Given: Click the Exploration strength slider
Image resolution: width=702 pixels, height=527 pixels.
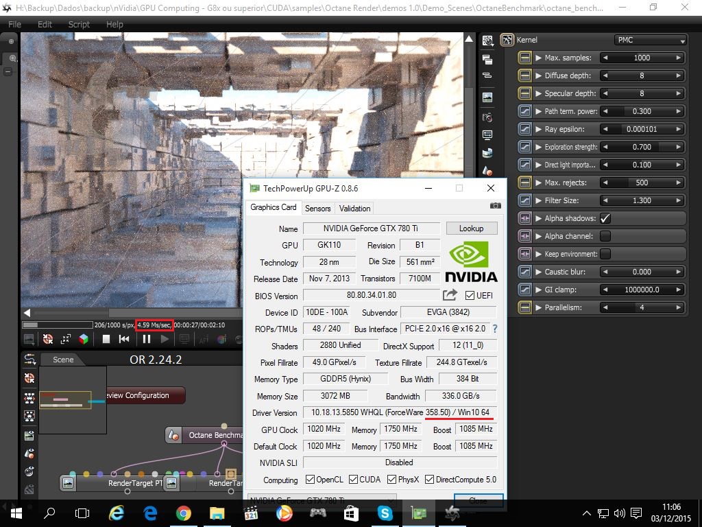Looking at the screenshot, I should point(642,147).
